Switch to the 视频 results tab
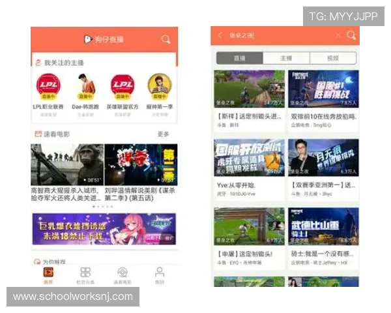This screenshot has height=313, width=391. 333,58
